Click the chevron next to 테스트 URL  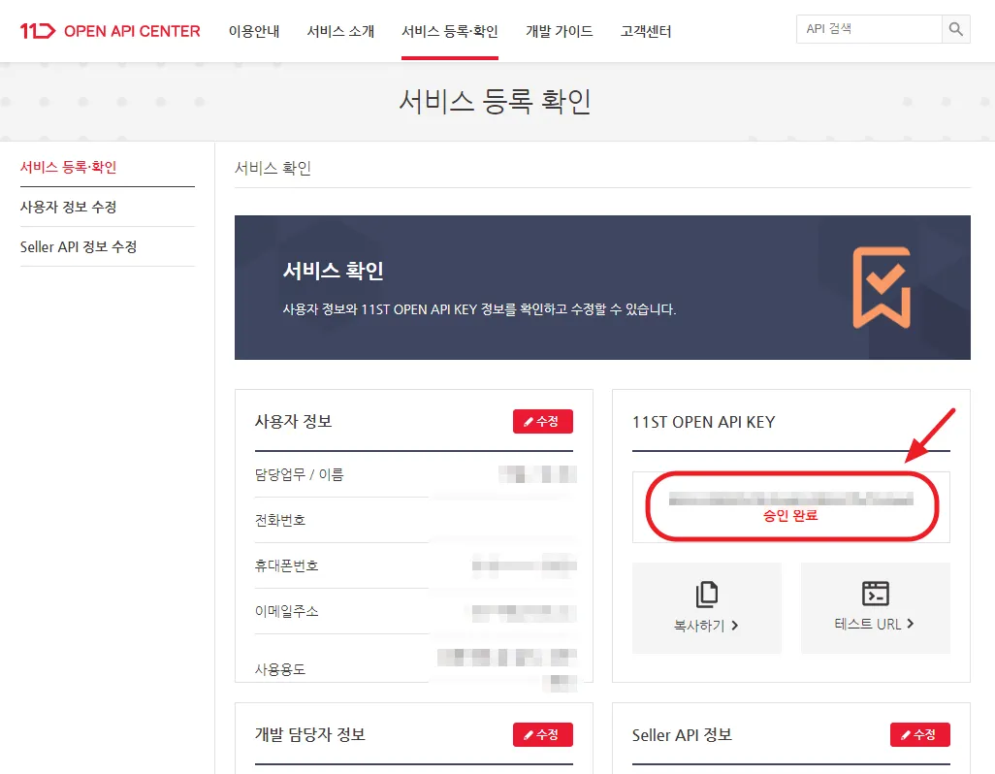910,624
